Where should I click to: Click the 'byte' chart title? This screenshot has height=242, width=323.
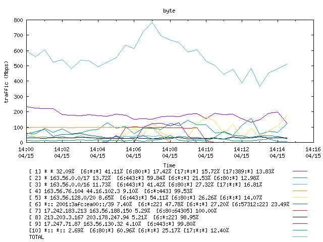[169, 11]
